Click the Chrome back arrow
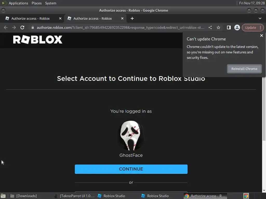The image size is (266, 199). click(6, 27)
